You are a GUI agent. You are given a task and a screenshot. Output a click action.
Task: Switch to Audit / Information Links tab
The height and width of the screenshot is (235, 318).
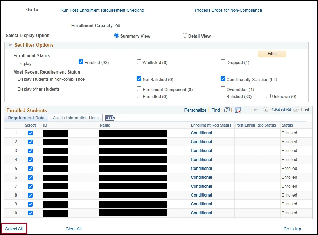pos(76,118)
